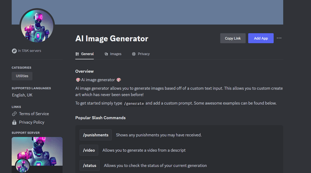Click the 'SUPPORT SERVER' sidebar label

(x=26, y=133)
